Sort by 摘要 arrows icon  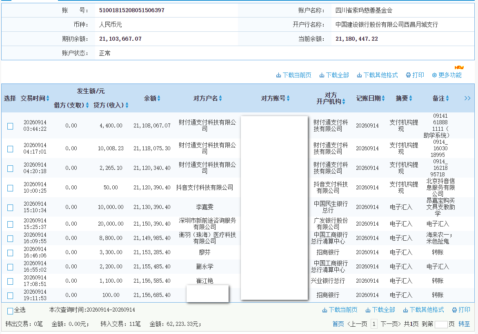[x=411, y=98]
